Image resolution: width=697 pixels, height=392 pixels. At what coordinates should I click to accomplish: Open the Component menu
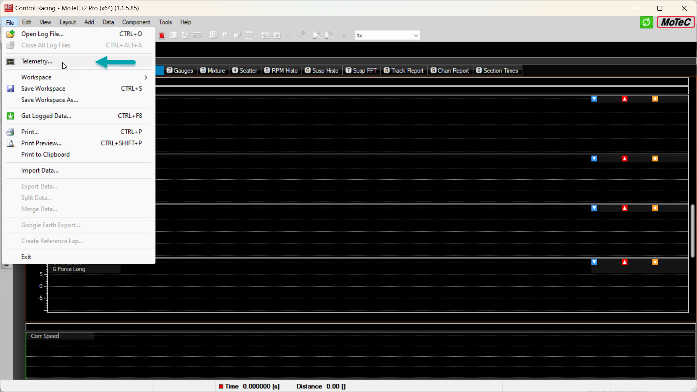[x=136, y=22]
